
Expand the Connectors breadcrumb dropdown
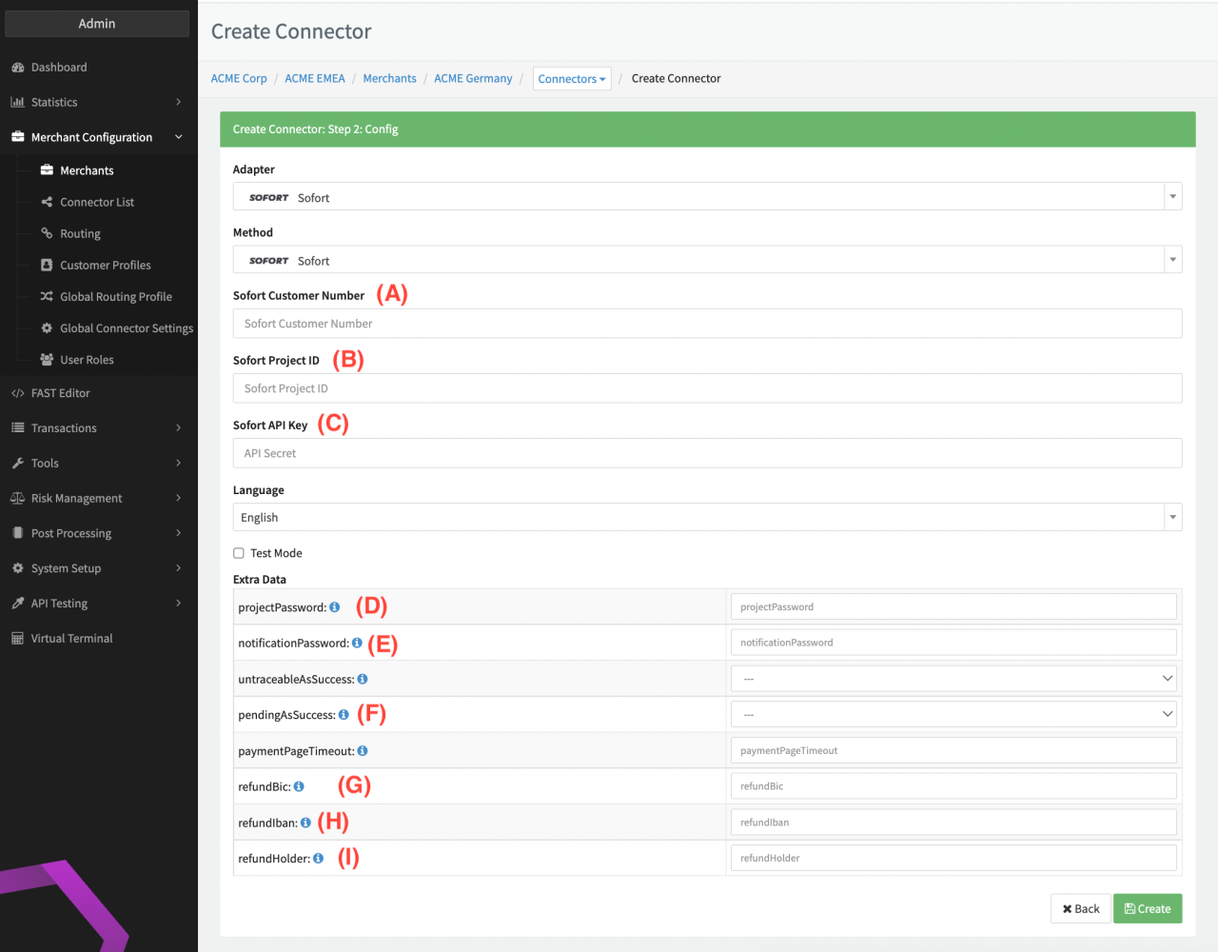[x=572, y=79]
